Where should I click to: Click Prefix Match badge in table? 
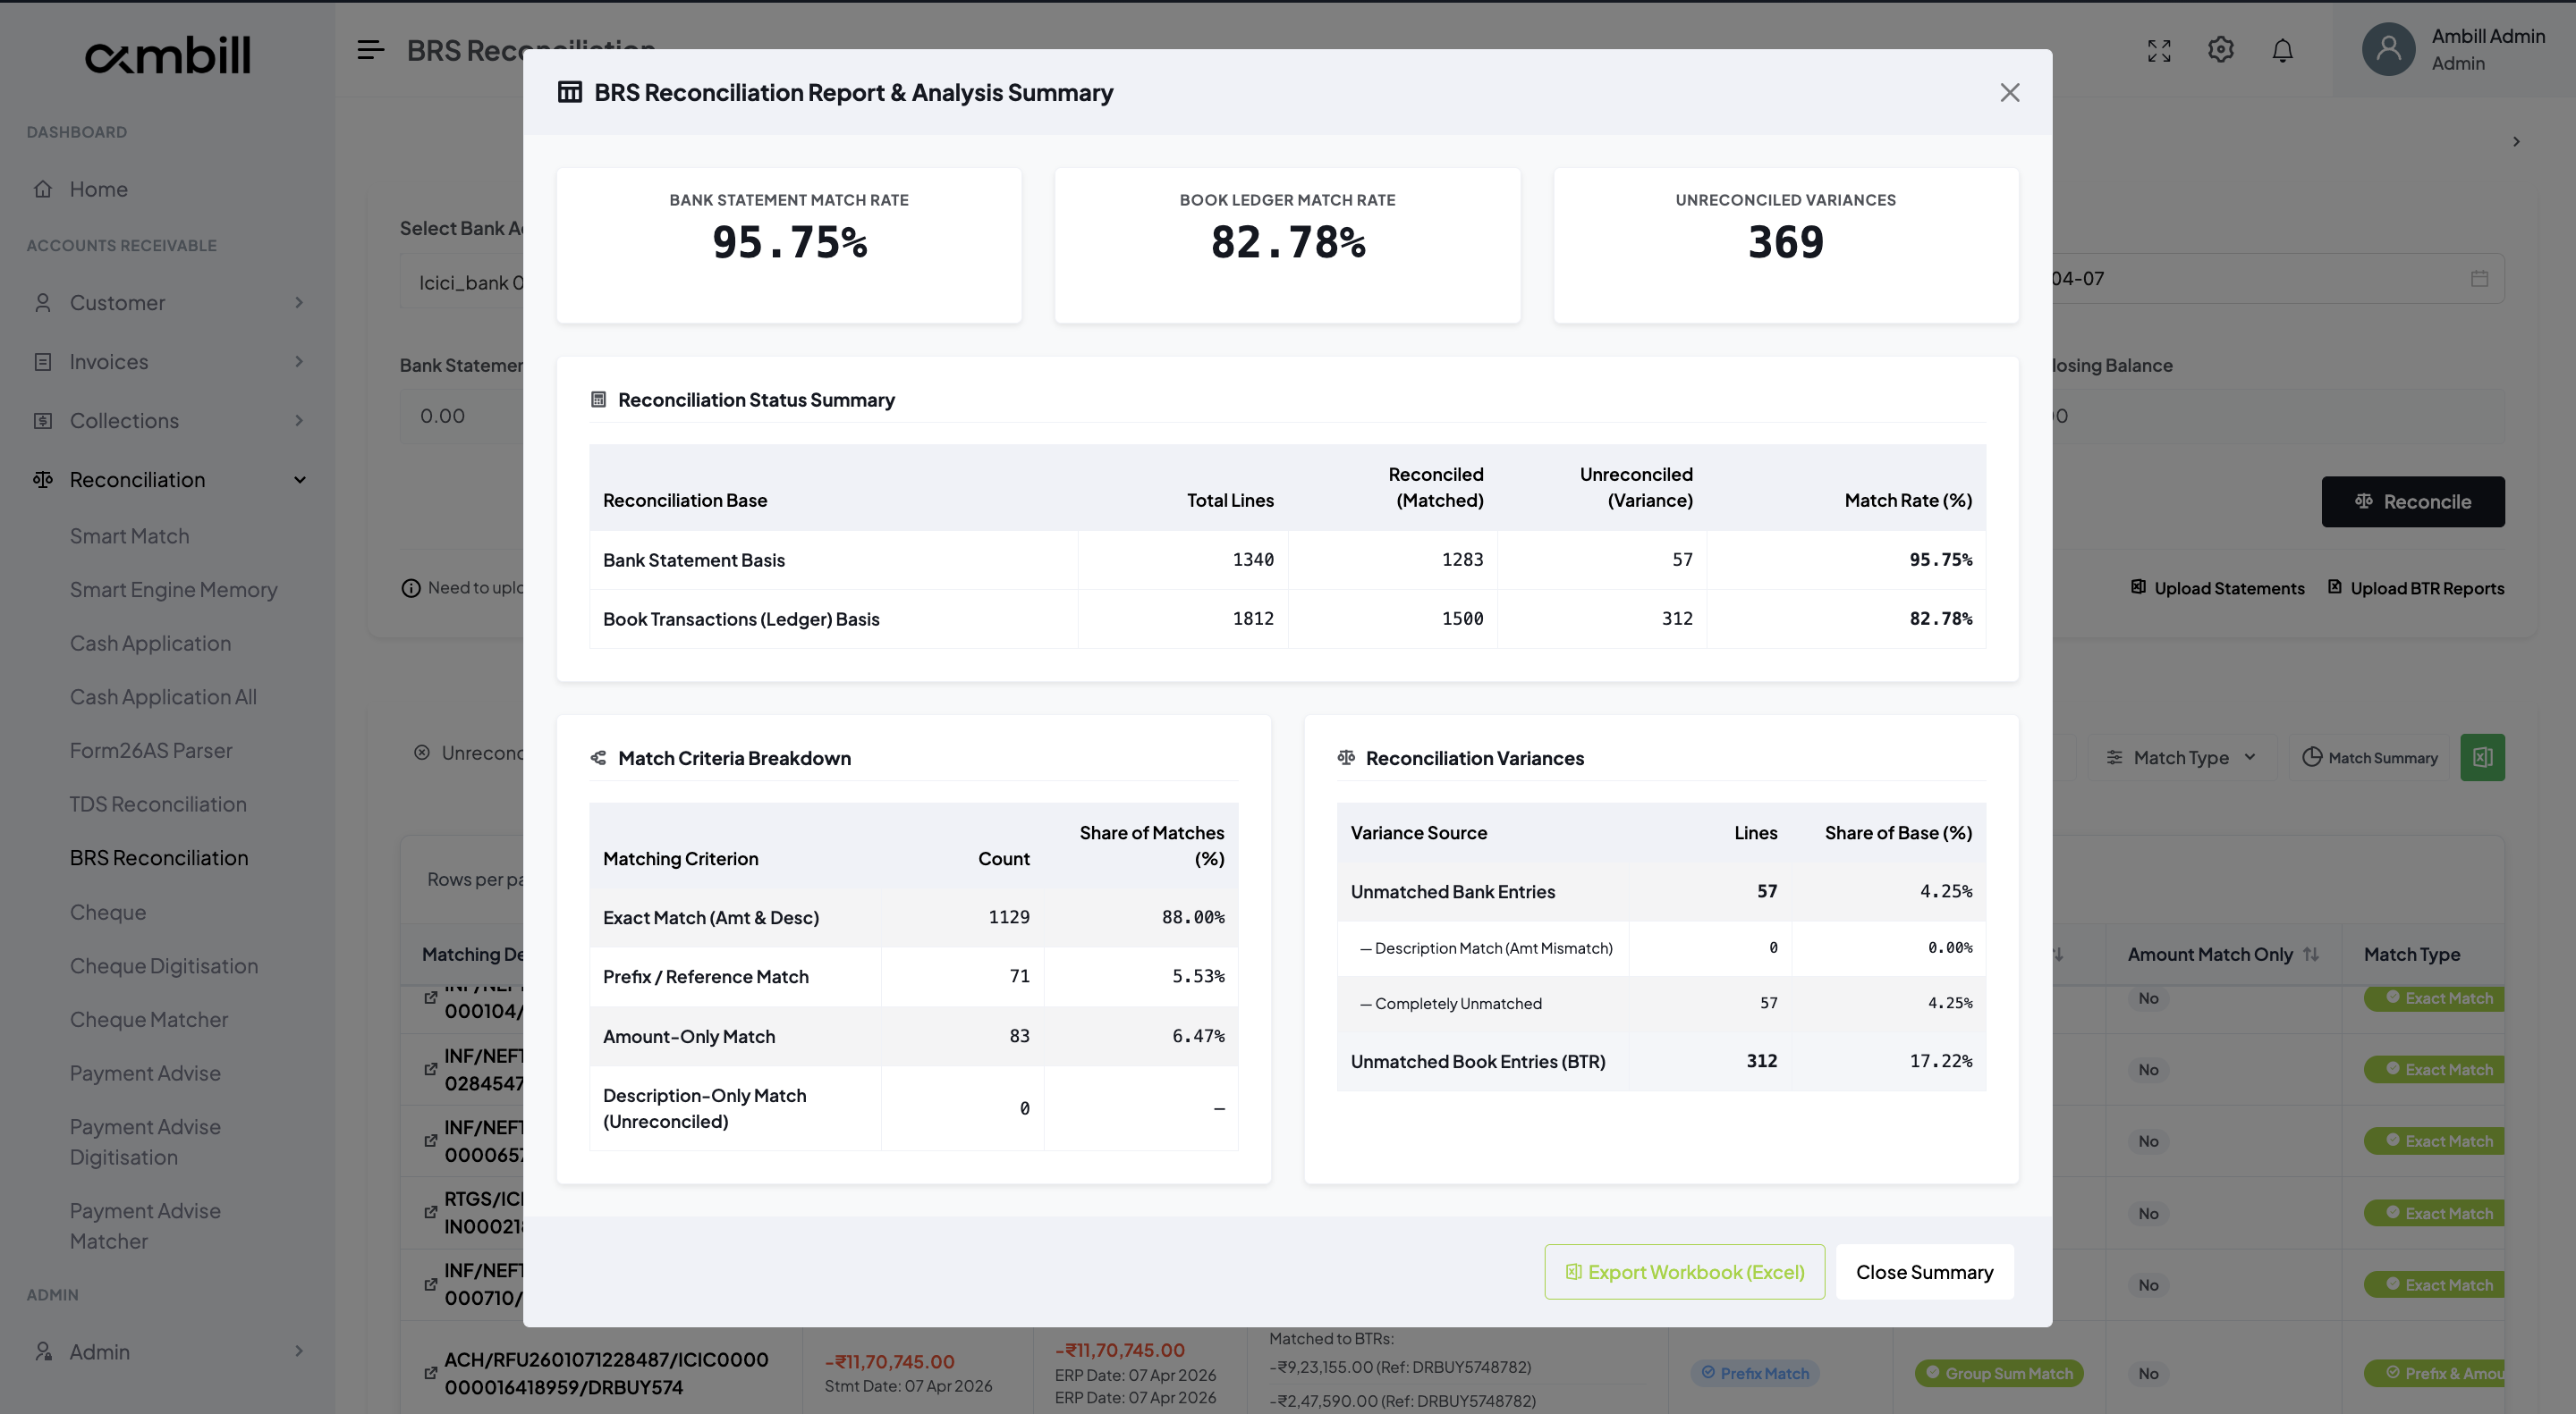tap(1755, 1373)
